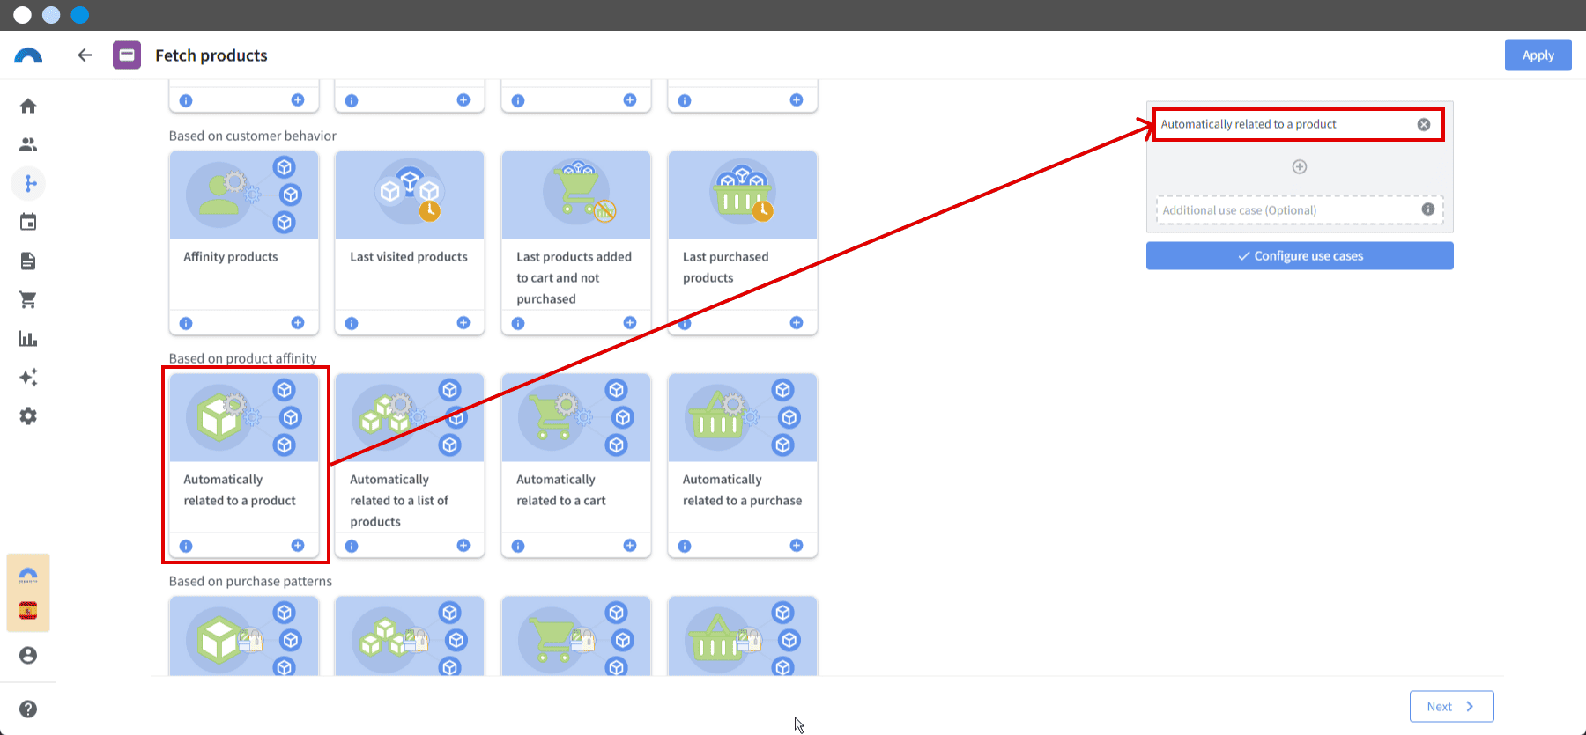Add Automatically related to a product card
1586x735 pixels.
point(298,546)
